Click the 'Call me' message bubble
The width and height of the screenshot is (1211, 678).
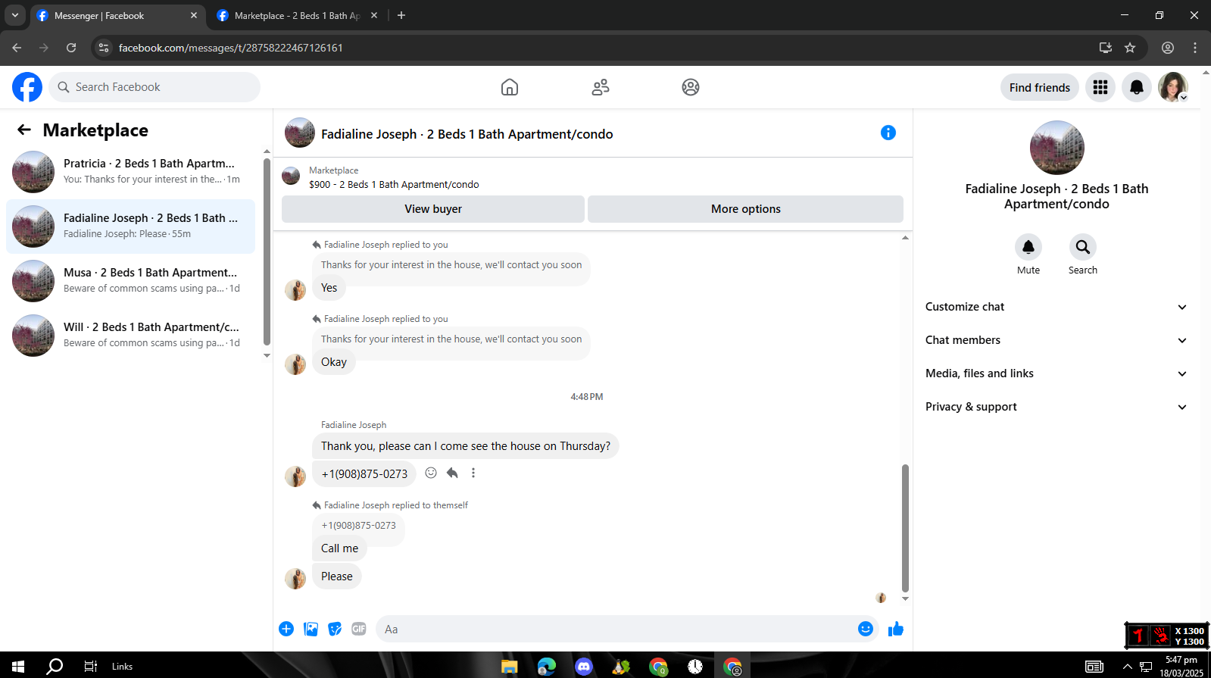click(x=339, y=548)
